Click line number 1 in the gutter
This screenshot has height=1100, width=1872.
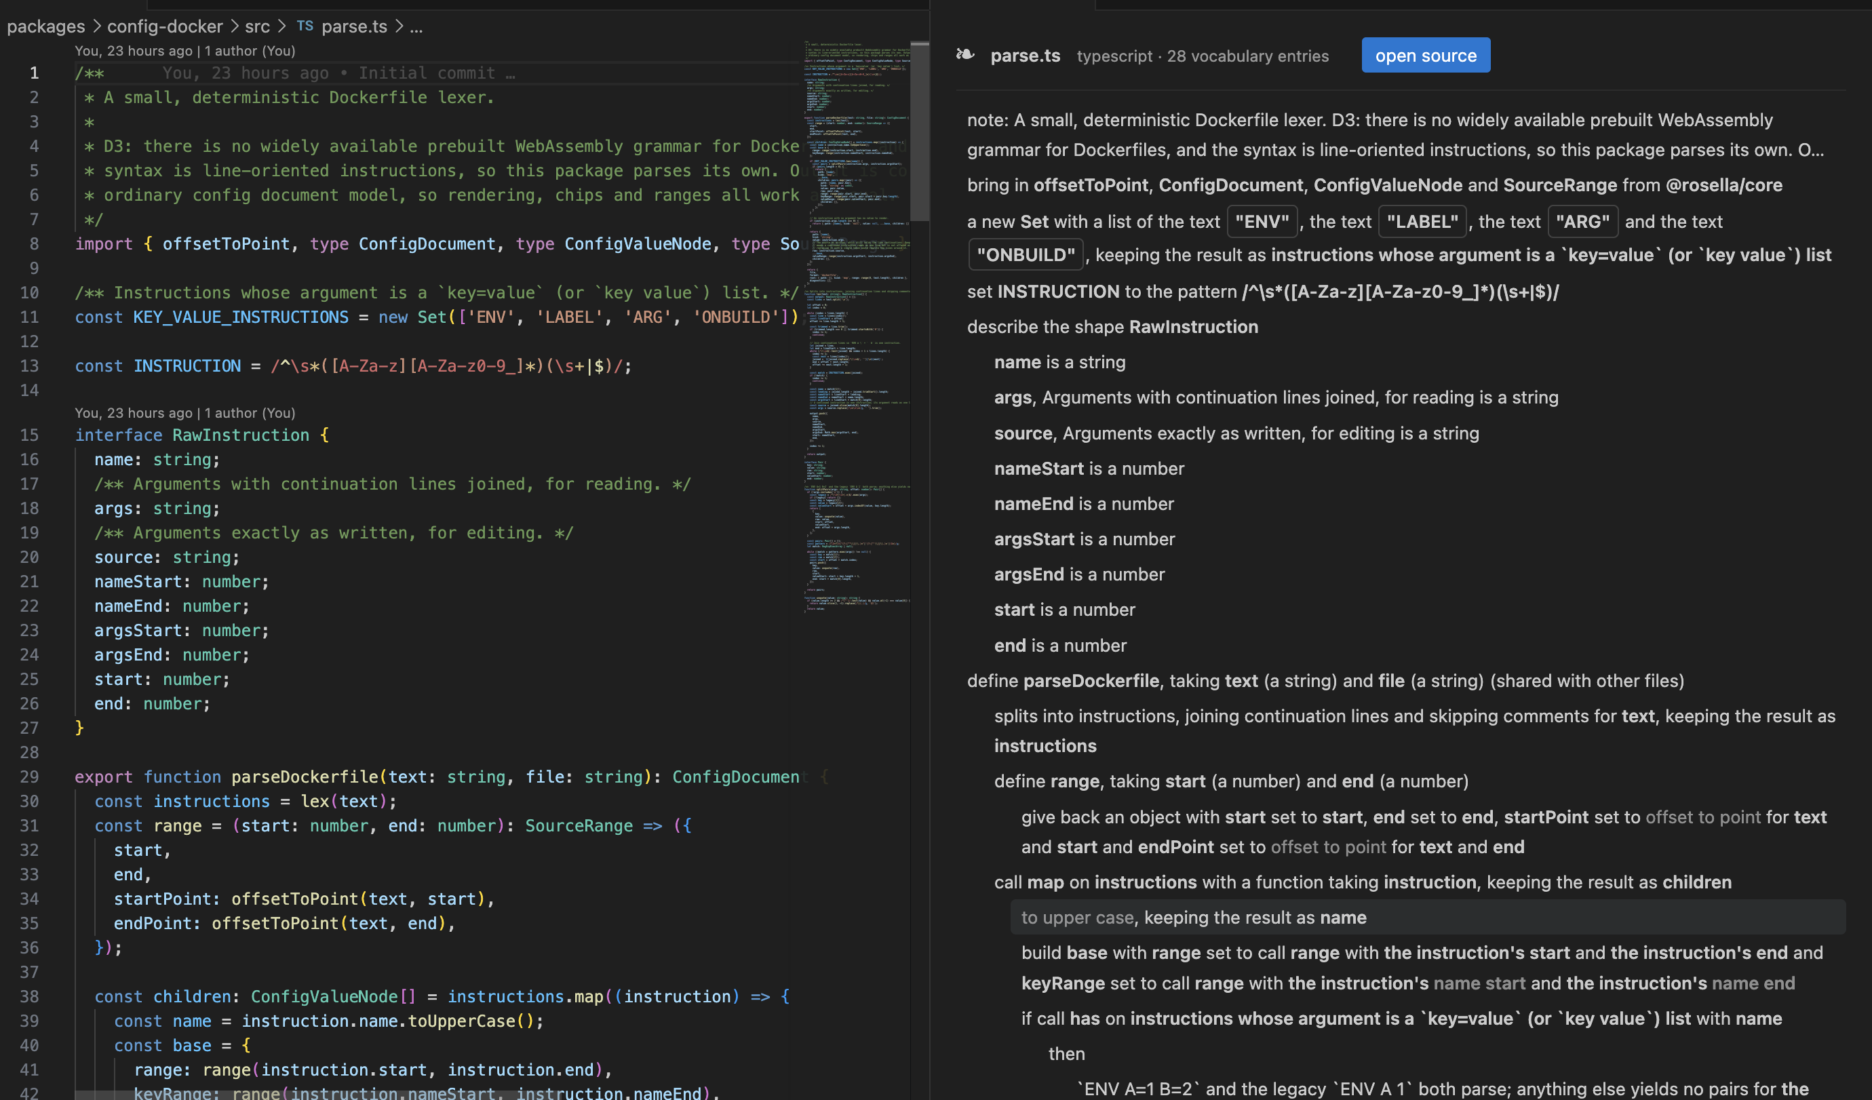[34, 73]
